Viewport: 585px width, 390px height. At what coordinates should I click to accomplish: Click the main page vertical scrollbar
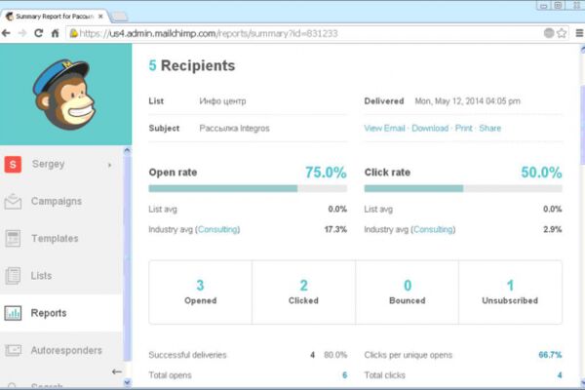tap(582, 125)
